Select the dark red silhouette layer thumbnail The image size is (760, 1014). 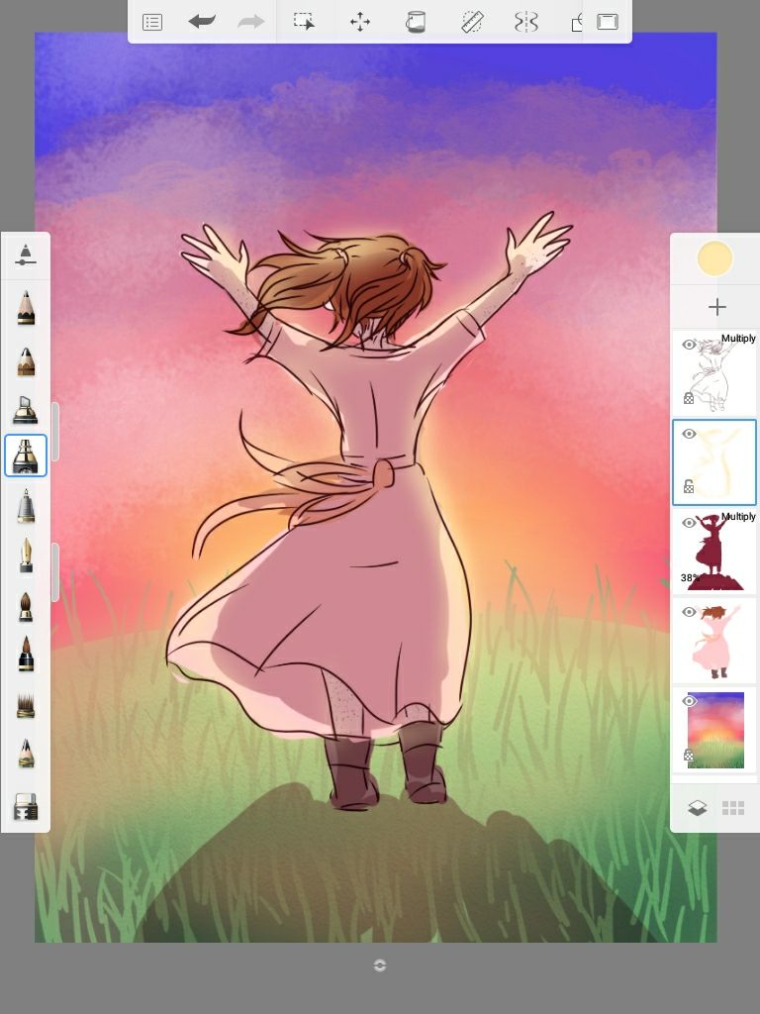[x=714, y=551]
